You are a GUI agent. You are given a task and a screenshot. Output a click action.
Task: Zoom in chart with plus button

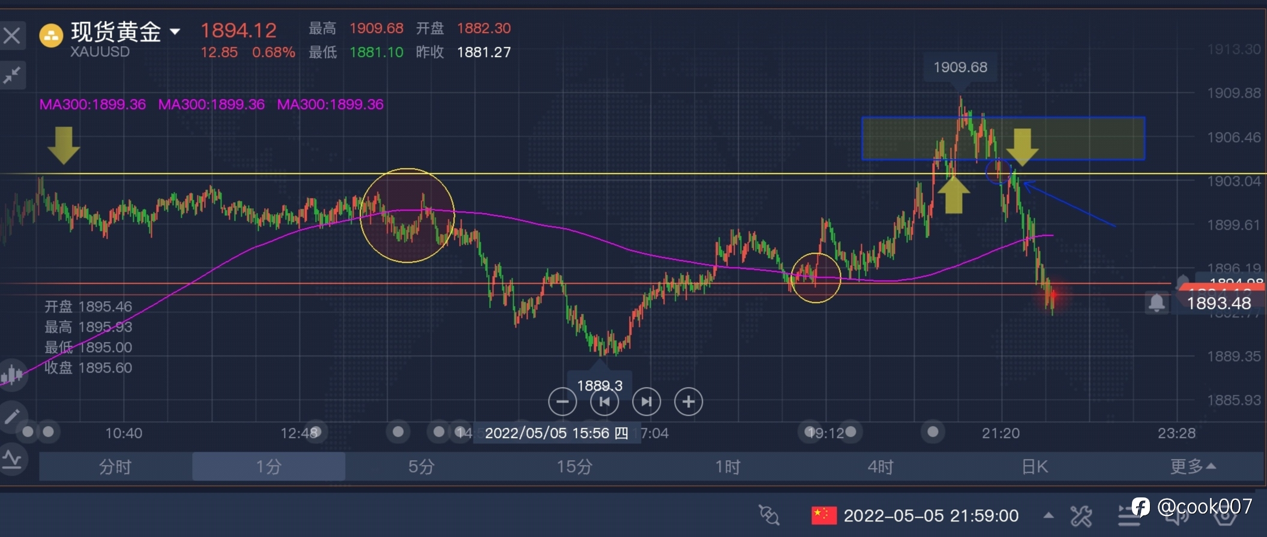(688, 401)
